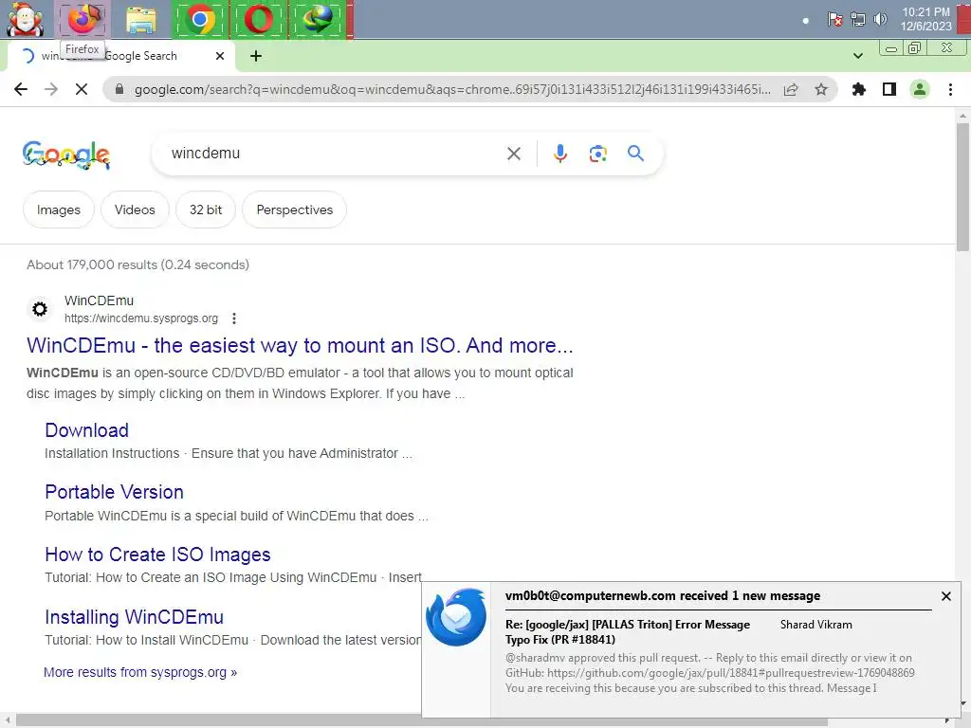Screen dimensions: 971x728
Task: Select the wincdemu Google Search tab
Action: pyautogui.click(x=120, y=56)
